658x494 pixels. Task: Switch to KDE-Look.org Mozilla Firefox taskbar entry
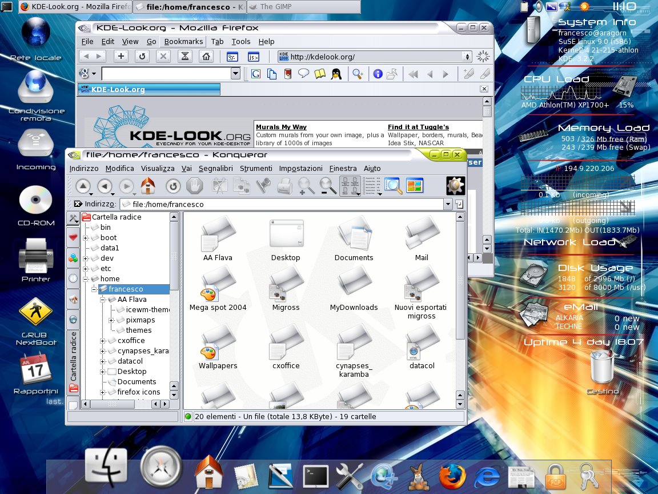[x=75, y=7]
